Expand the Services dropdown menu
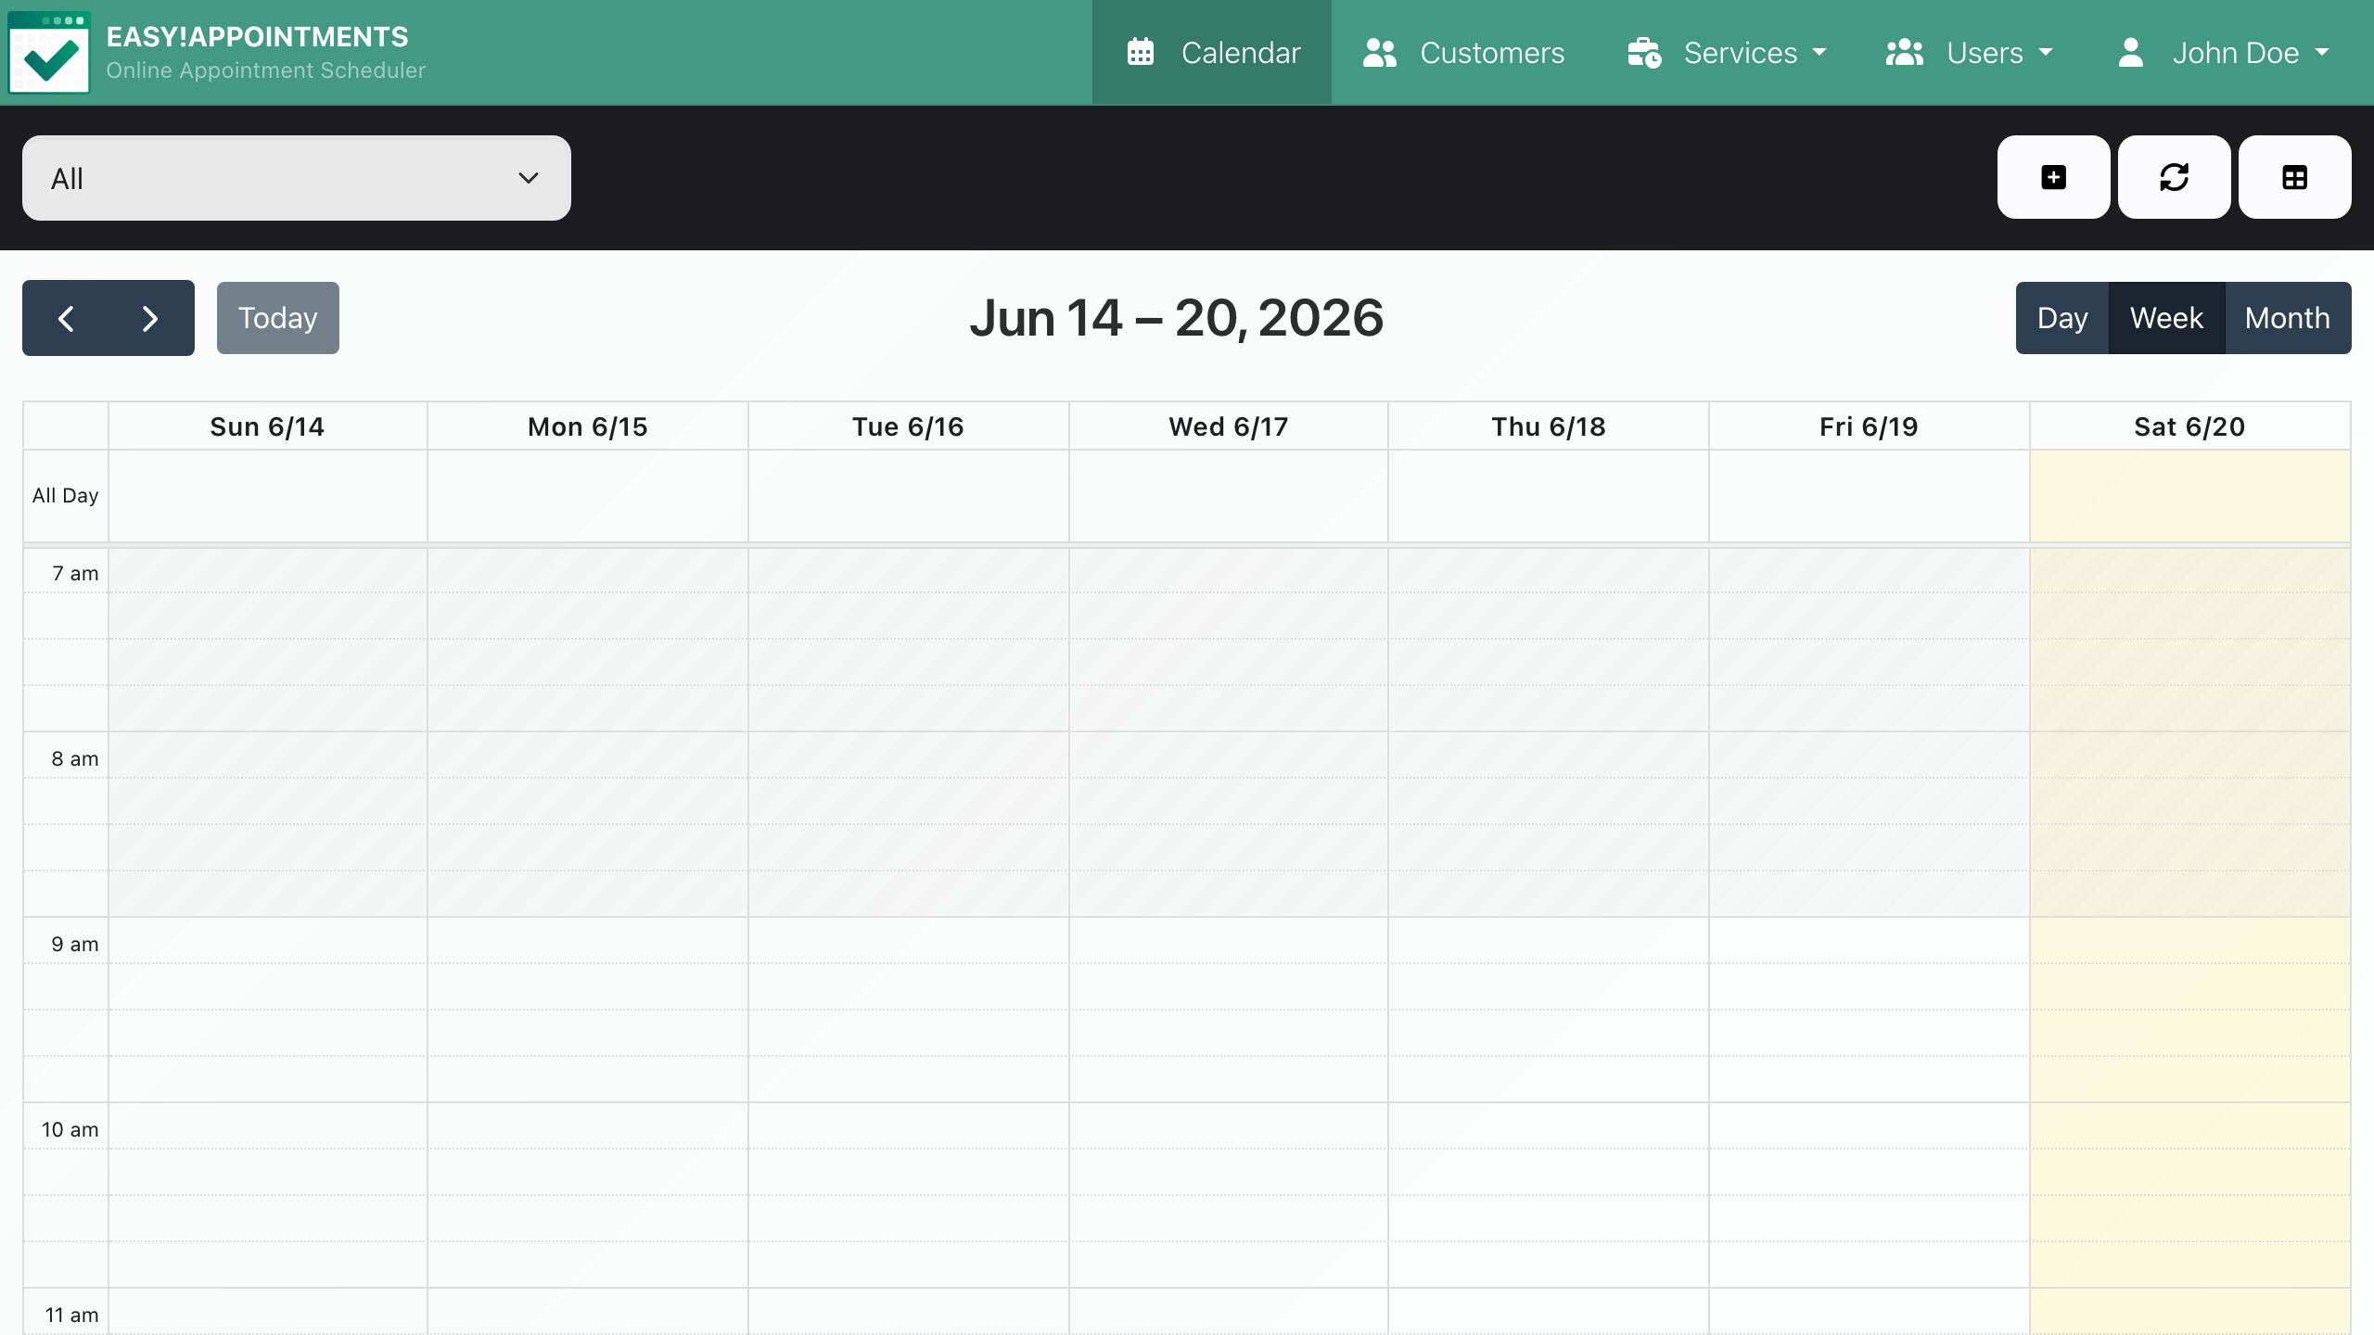This screenshot has width=2374, height=1335. point(1727,53)
